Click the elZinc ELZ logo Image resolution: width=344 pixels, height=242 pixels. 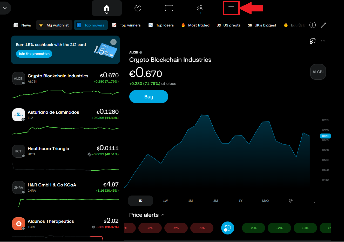pos(19,115)
